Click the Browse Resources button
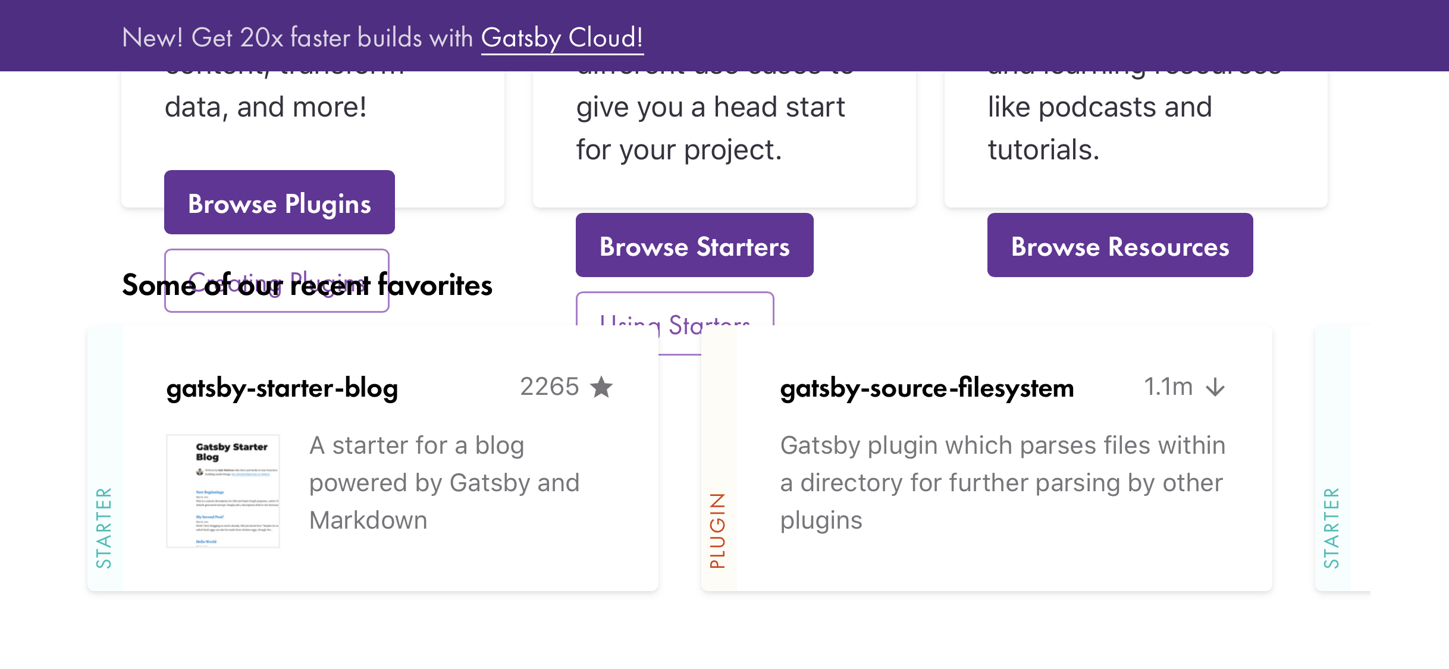Image resolution: width=1449 pixels, height=669 pixels. (x=1120, y=246)
